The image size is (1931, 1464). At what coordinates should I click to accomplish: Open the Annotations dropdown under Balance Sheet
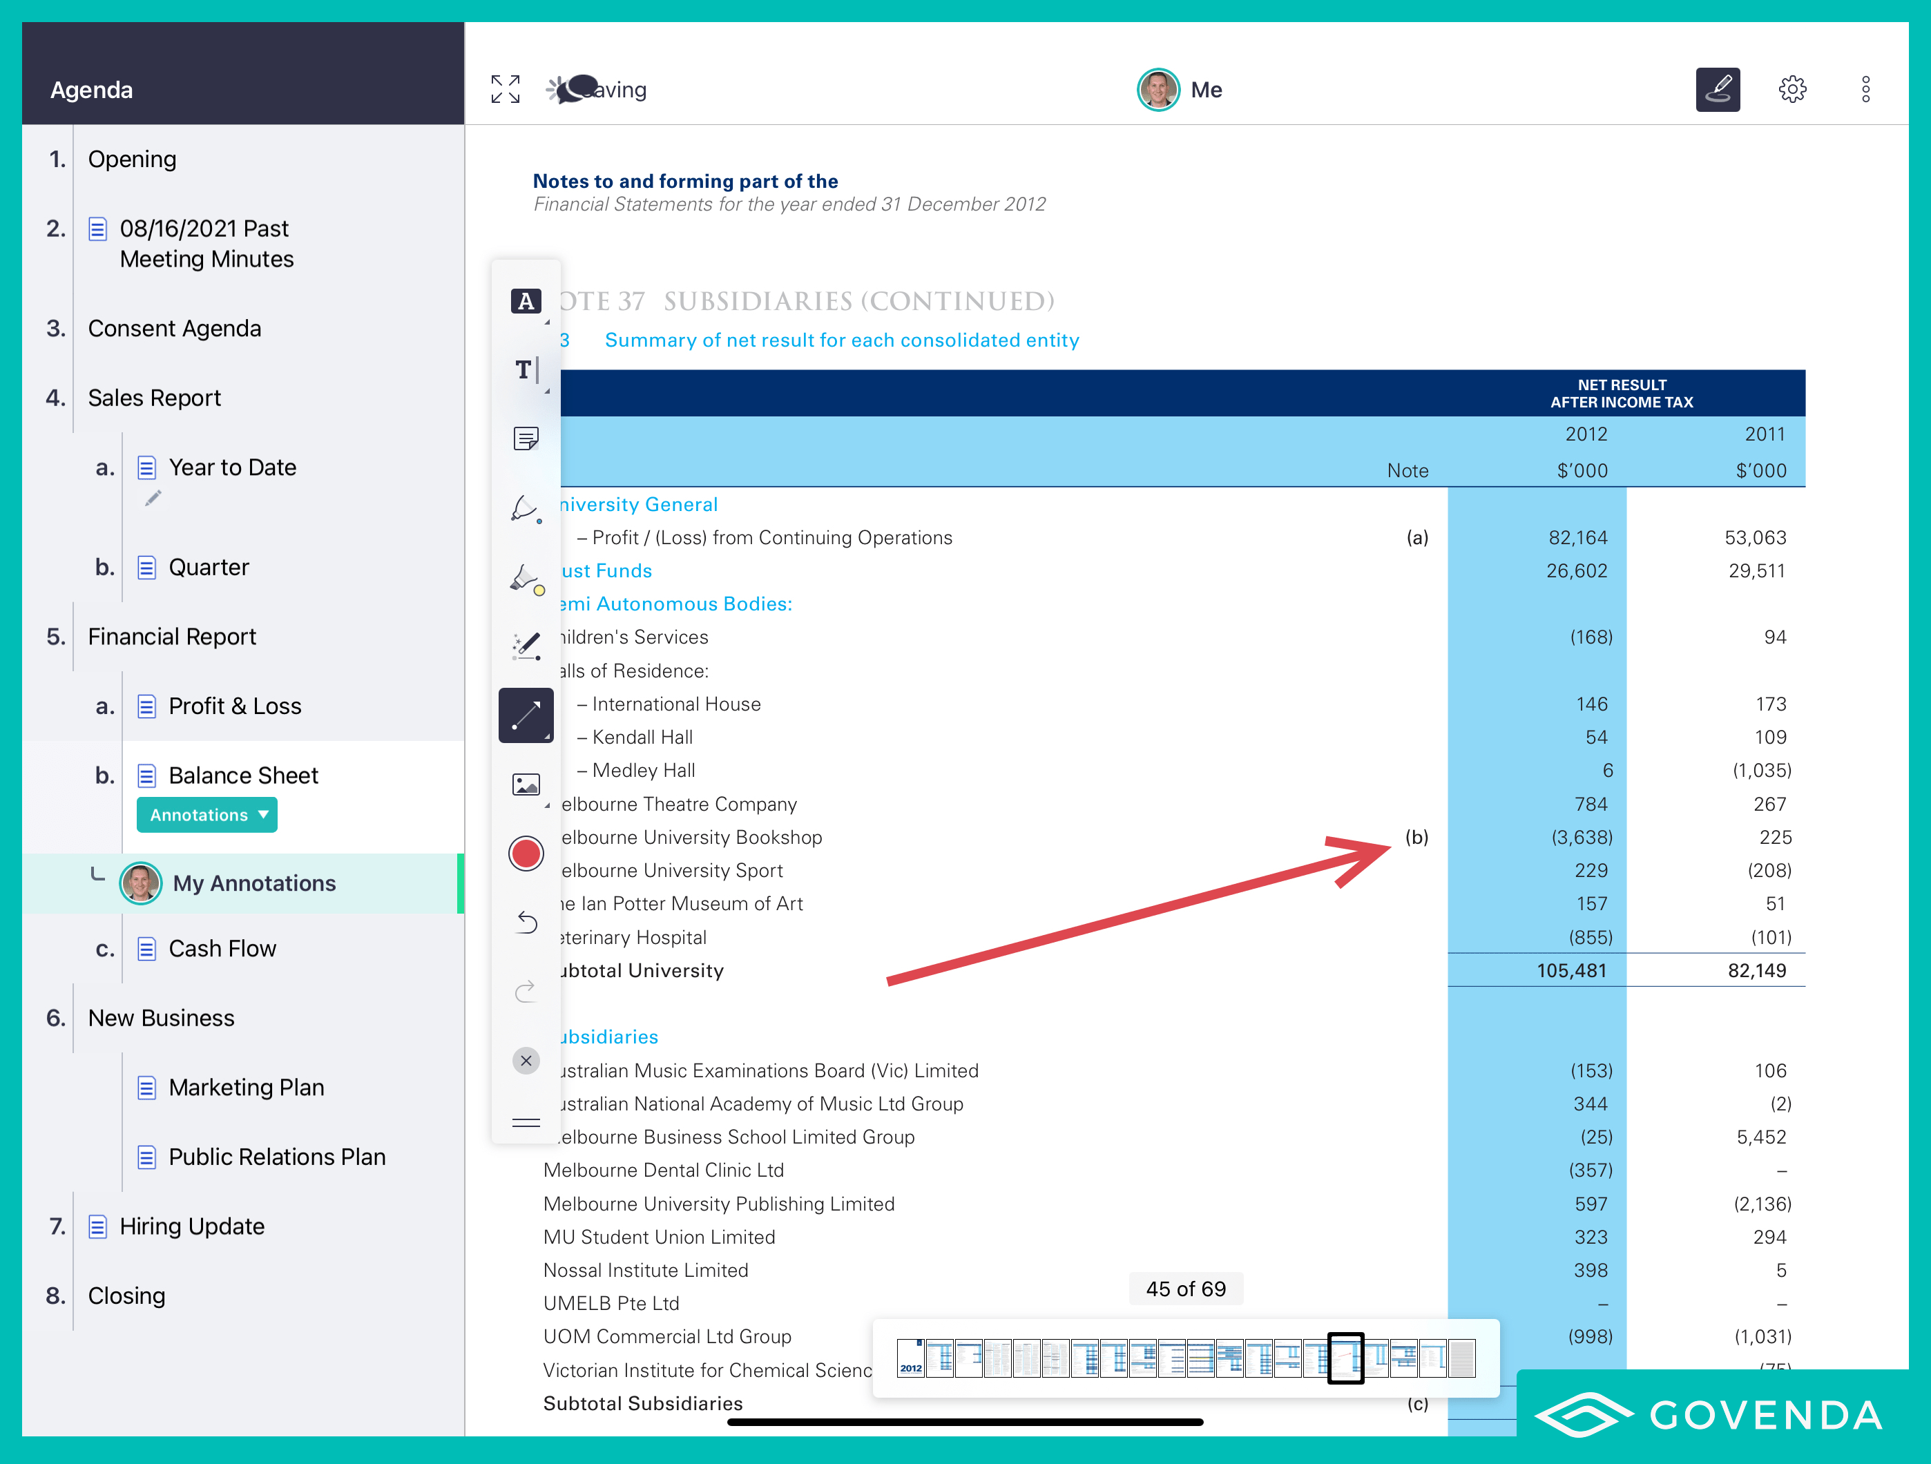point(206,813)
